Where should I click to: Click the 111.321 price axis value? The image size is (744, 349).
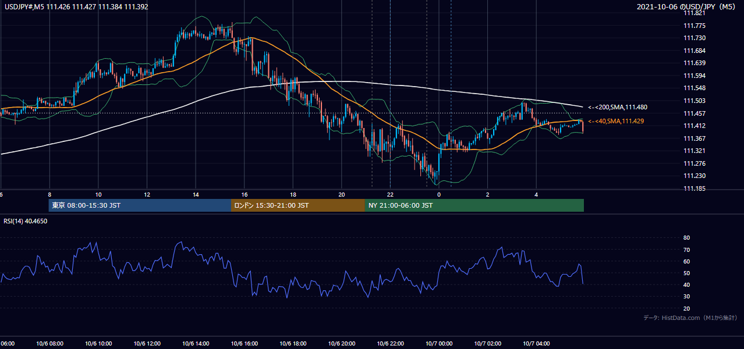(695, 151)
